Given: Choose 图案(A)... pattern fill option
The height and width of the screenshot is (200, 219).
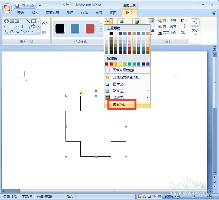Looking at the screenshot, I should 127,104.
